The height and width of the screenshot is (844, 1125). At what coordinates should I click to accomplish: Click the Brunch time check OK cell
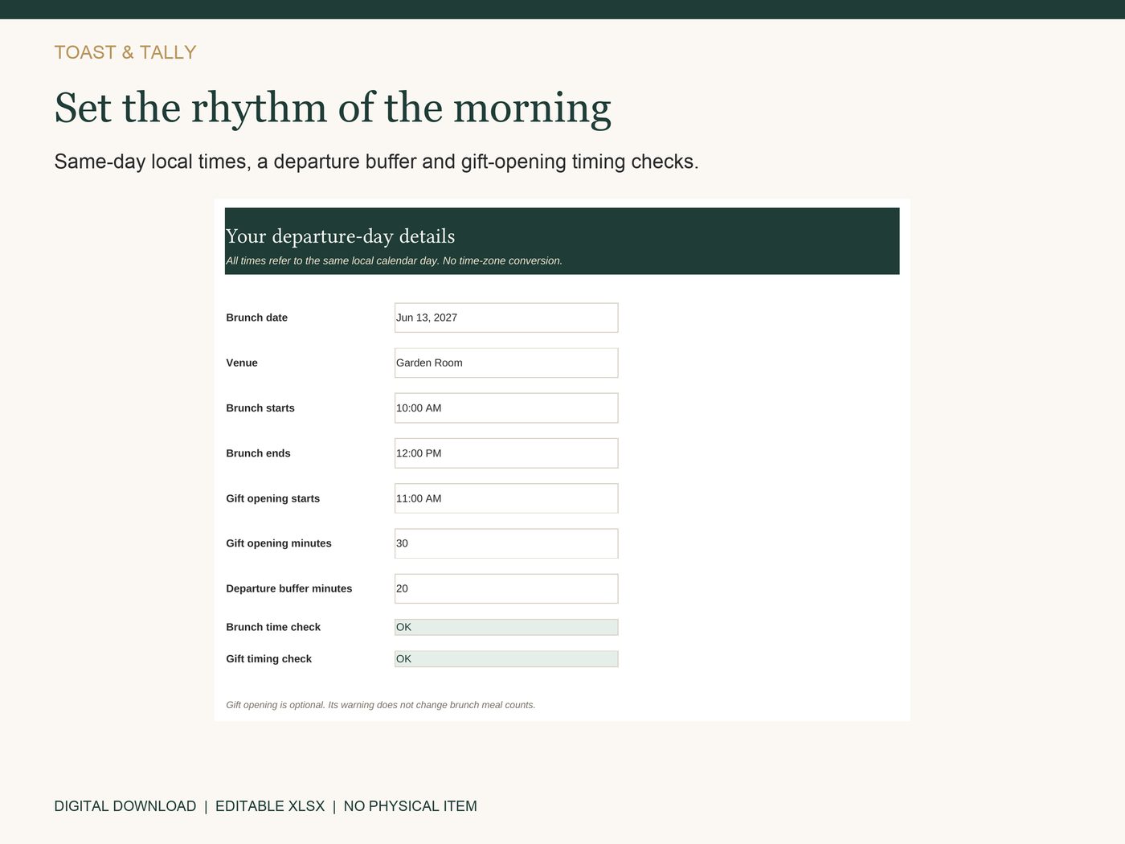coord(506,627)
